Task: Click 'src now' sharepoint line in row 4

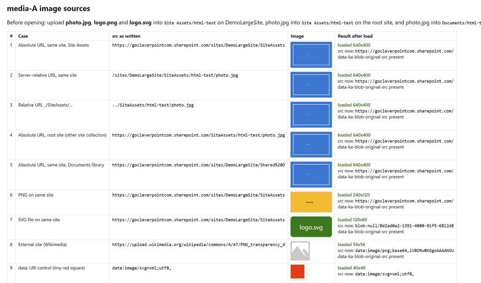Action: pyautogui.click(x=396, y=141)
